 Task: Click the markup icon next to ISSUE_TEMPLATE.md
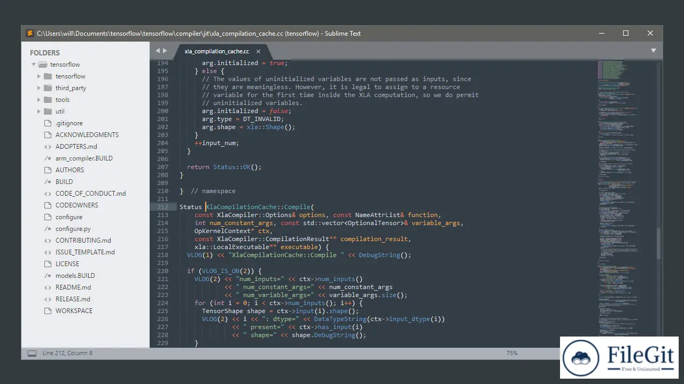pyautogui.click(x=48, y=252)
